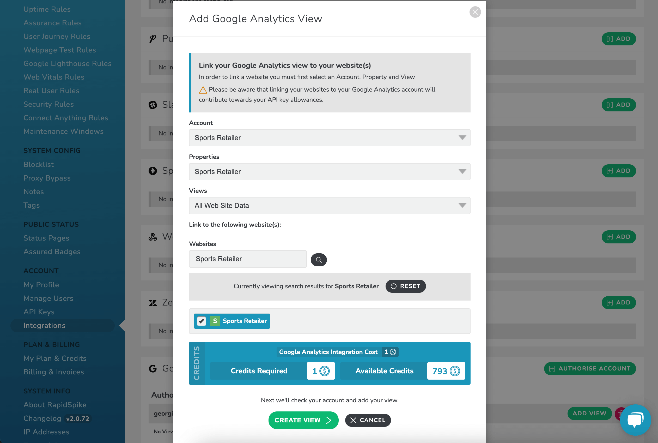
Task: Click the Pushover P logo in background page
Action: 153,39
